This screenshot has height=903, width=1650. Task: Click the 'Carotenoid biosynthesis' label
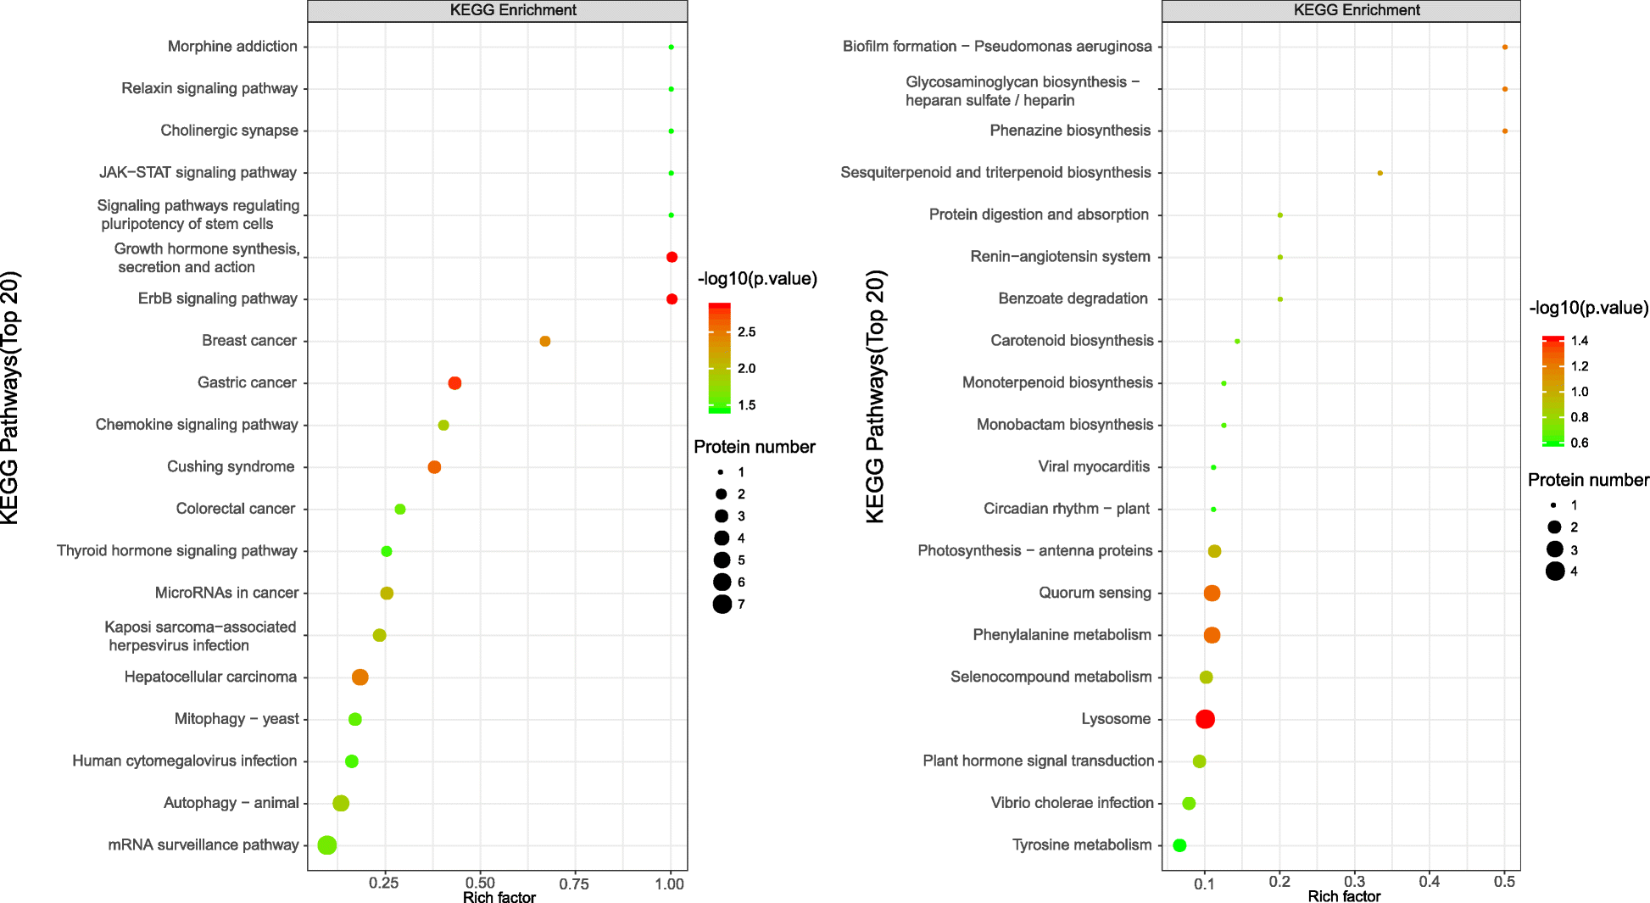[x=1072, y=341]
